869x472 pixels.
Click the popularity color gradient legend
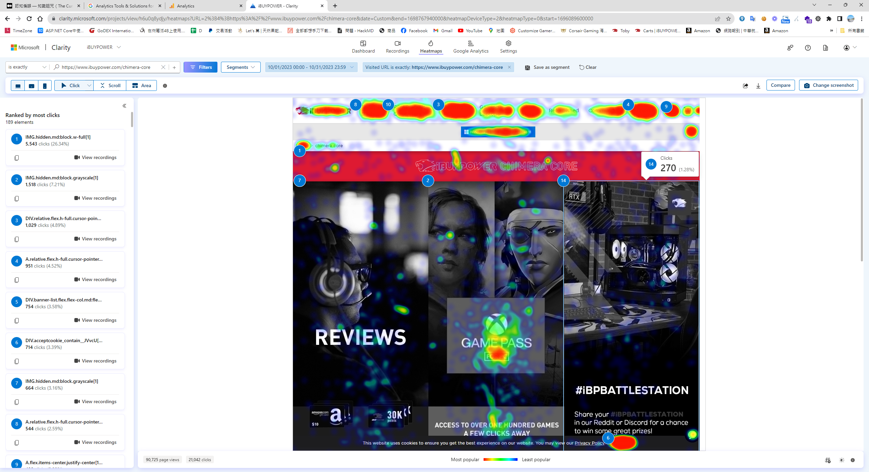click(500, 459)
